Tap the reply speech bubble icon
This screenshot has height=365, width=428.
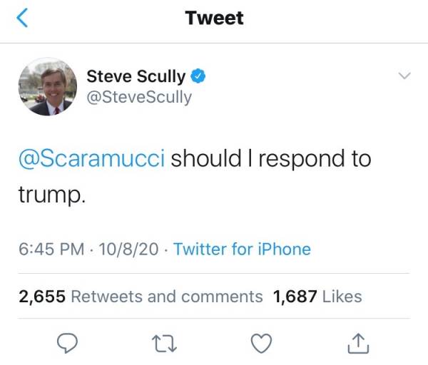click(66, 344)
